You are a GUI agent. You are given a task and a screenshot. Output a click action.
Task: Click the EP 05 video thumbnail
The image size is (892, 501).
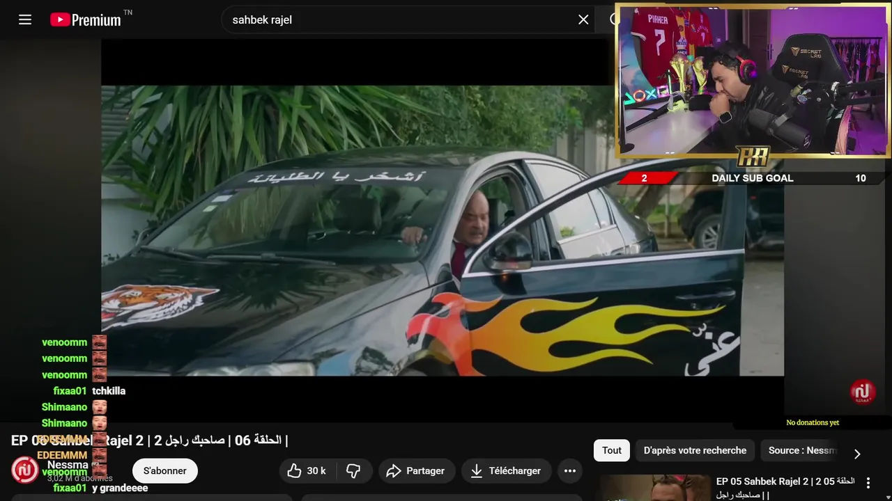click(655, 488)
